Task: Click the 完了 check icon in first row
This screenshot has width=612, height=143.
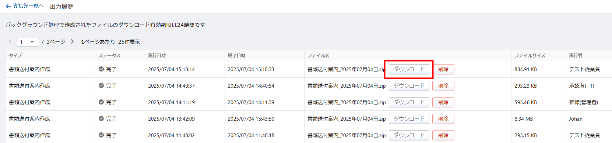Action: click(x=101, y=69)
